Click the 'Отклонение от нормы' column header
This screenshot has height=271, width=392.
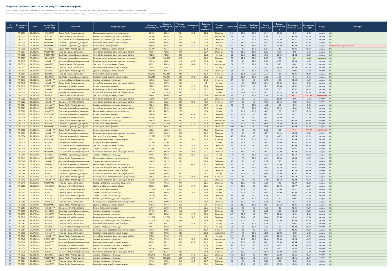(x=309, y=27)
